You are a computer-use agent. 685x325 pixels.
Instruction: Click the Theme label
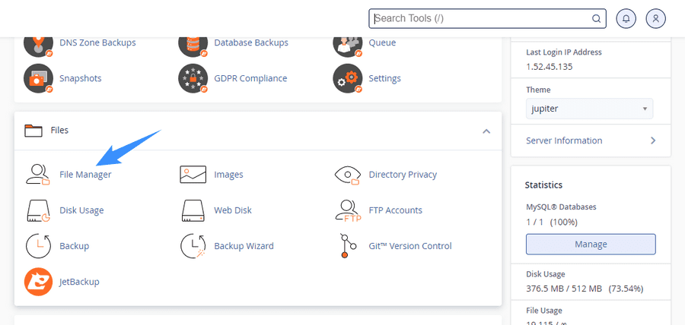538,90
